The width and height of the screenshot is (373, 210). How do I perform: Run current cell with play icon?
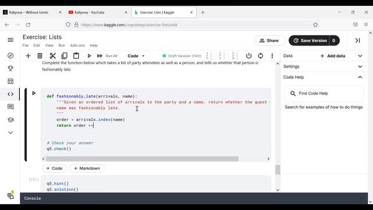[x=89, y=56]
